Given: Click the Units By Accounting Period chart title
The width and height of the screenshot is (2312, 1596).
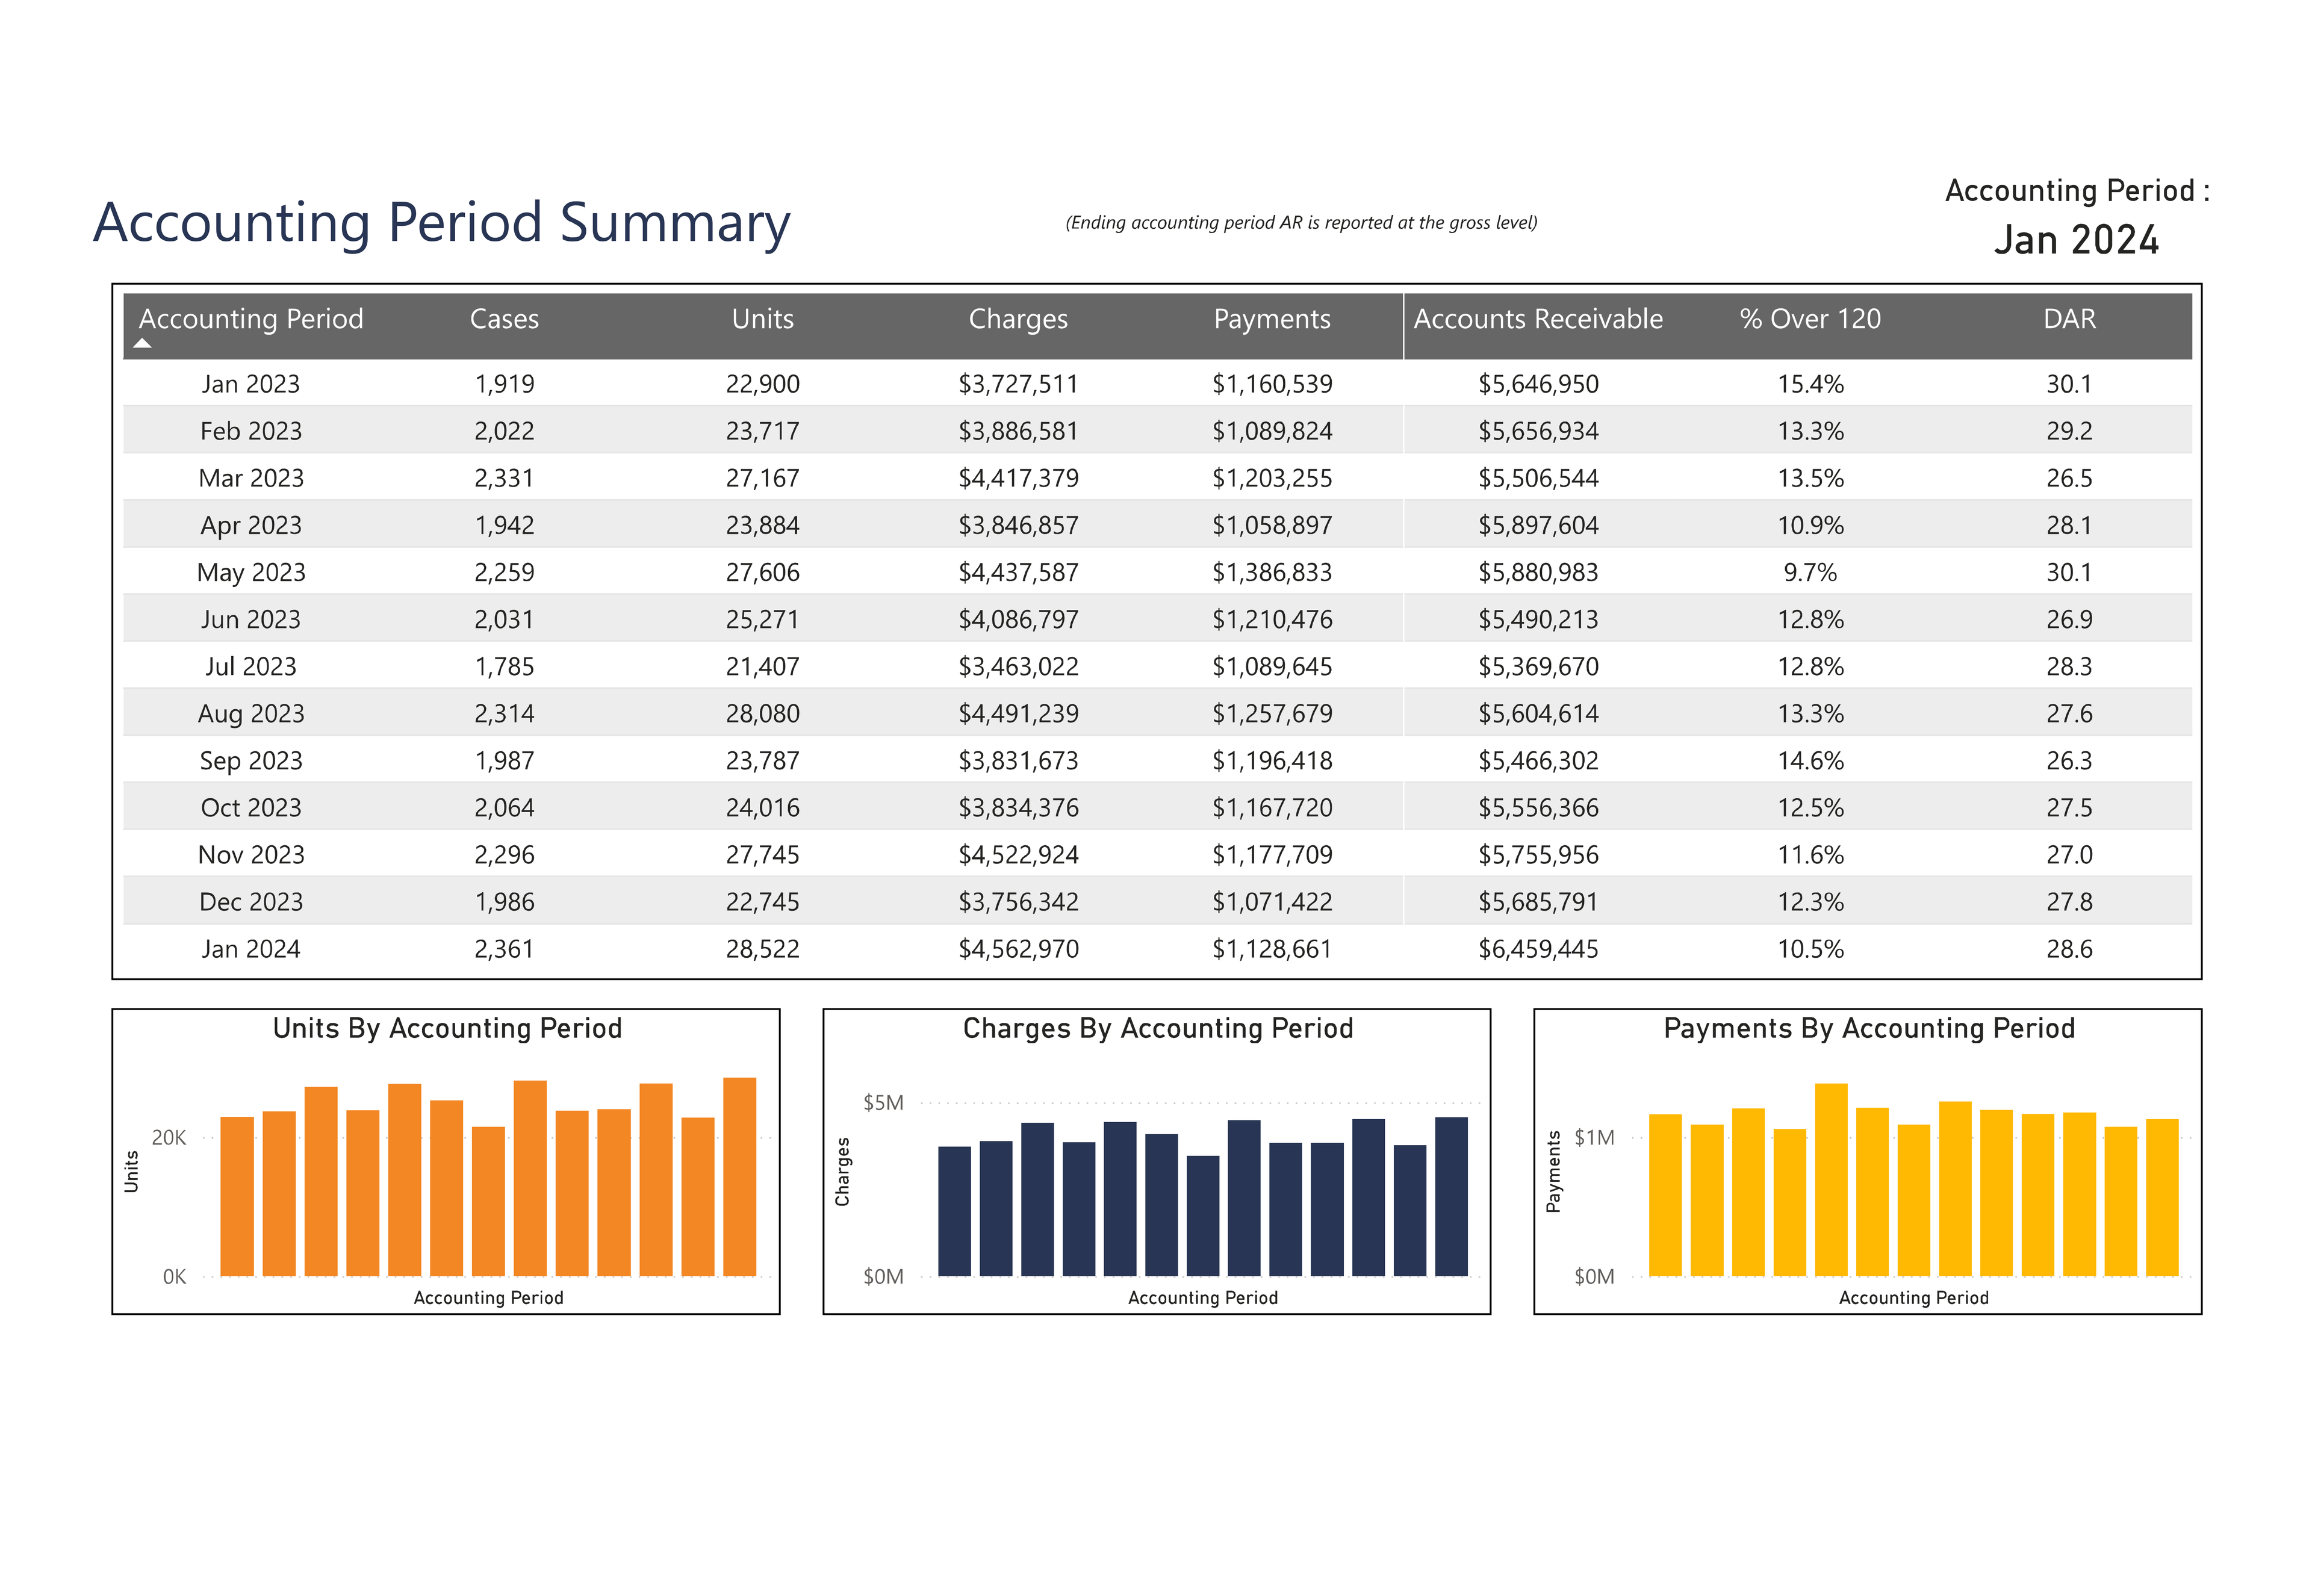Looking at the screenshot, I should (447, 1028).
